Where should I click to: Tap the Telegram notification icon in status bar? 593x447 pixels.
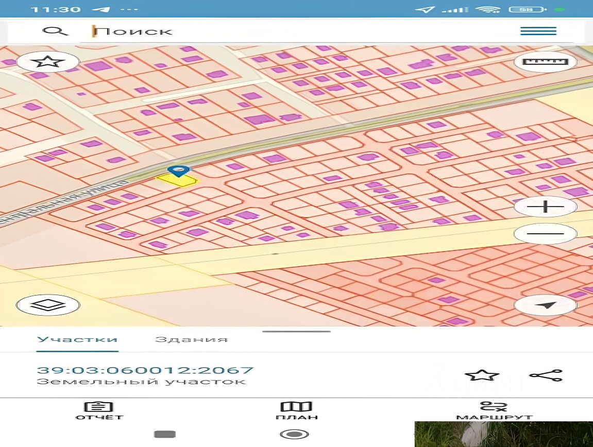point(101,9)
